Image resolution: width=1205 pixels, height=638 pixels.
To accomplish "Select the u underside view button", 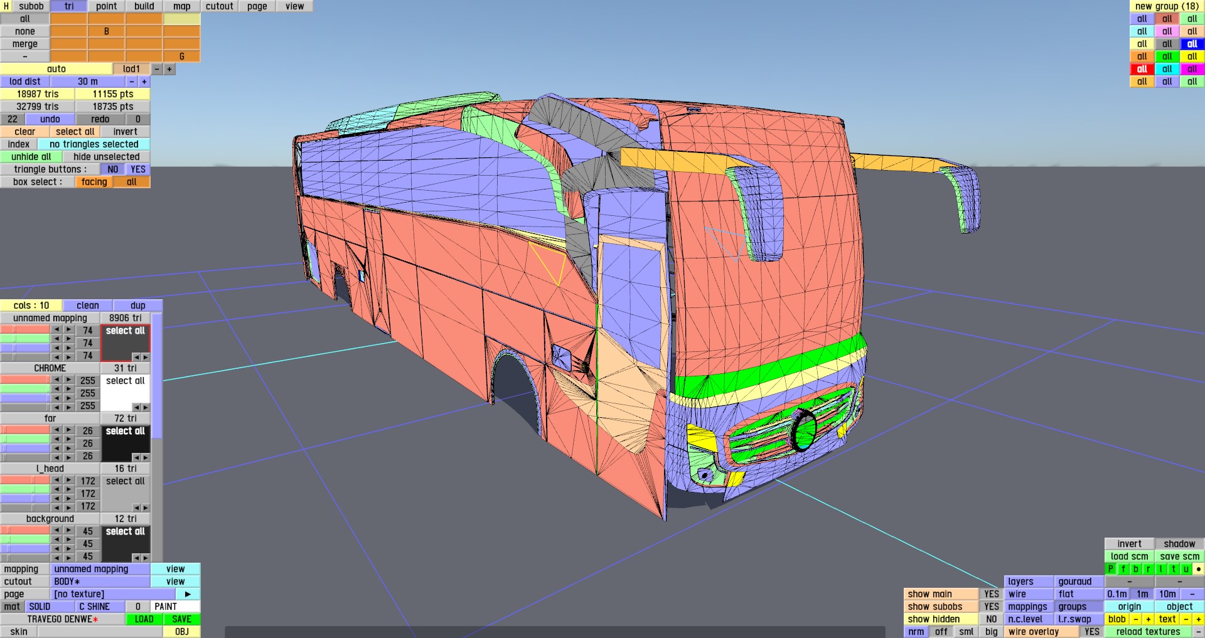I will pyautogui.click(x=1186, y=569).
